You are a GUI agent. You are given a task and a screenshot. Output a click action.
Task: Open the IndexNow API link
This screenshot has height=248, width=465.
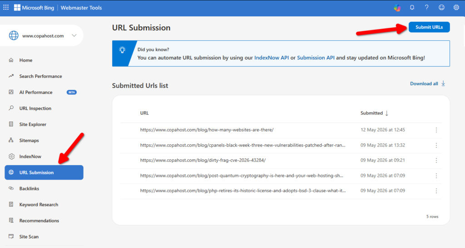coord(272,58)
